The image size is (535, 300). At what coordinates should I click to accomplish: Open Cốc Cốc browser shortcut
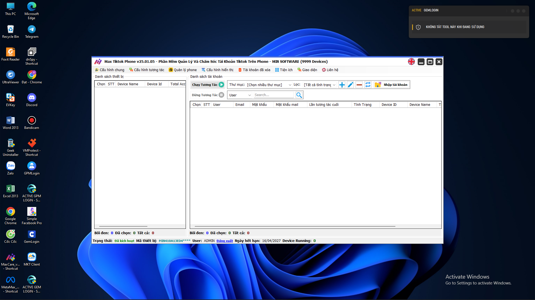[11, 237]
